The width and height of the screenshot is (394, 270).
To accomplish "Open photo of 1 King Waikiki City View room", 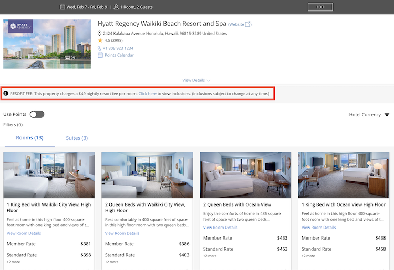I will (49, 175).
